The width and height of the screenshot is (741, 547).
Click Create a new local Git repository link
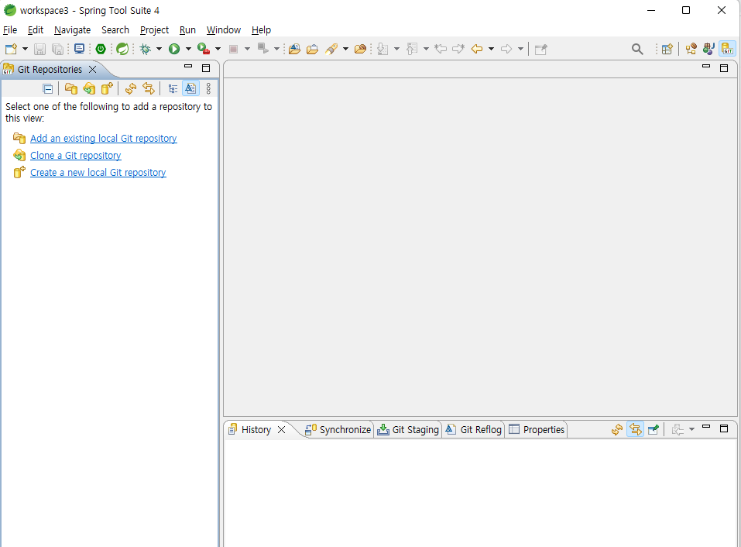[98, 172]
